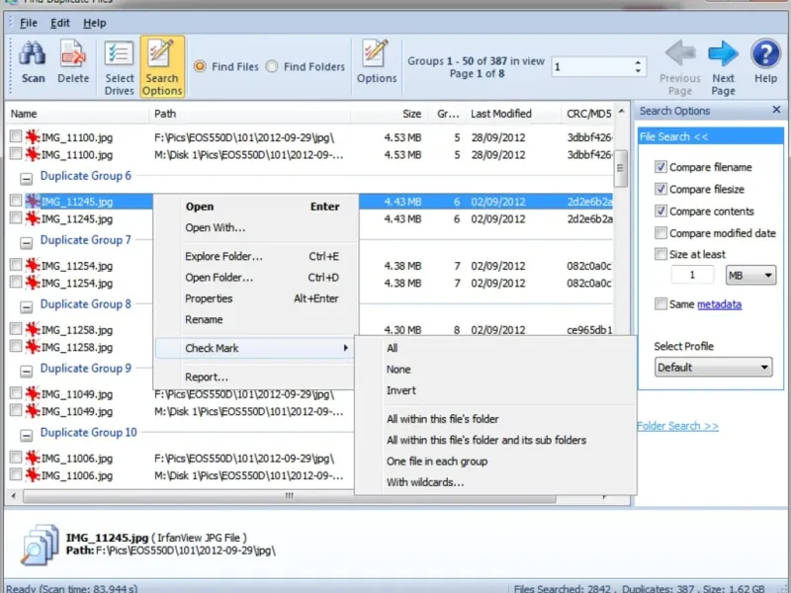
Task: Enable the Compare modified date checkbox
Action: (x=660, y=233)
